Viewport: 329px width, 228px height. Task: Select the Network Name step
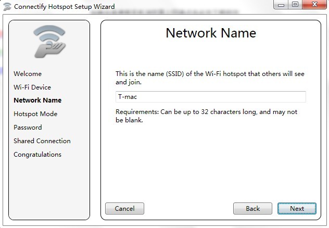point(37,100)
